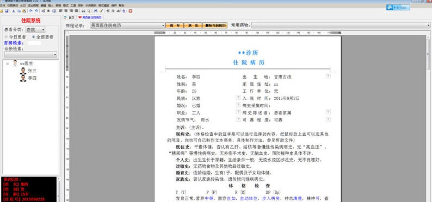Viewport: 432px width, 202px height.
Task: Center text using toolbar alignment icon
Action: (66, 11)
